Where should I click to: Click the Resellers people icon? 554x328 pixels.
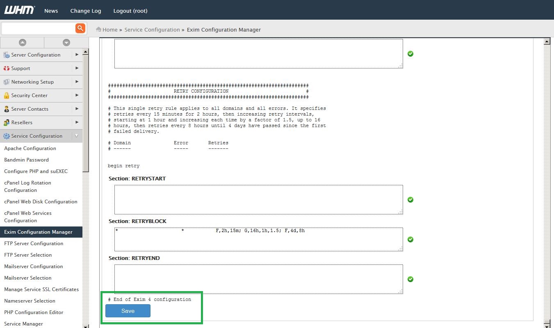7,123
